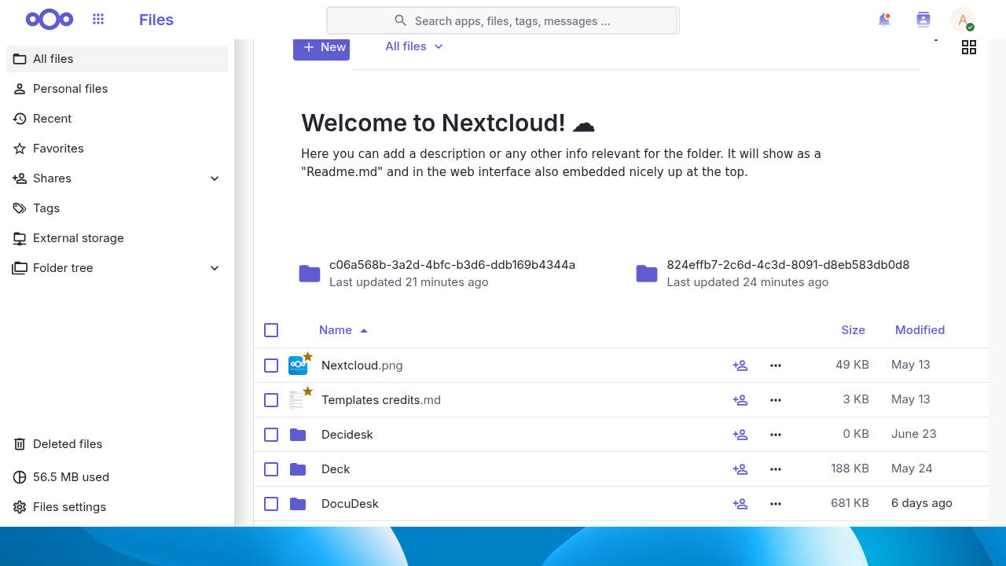Open the notifications bell
The image size is (1006, 566).
[x=884, y=20]
